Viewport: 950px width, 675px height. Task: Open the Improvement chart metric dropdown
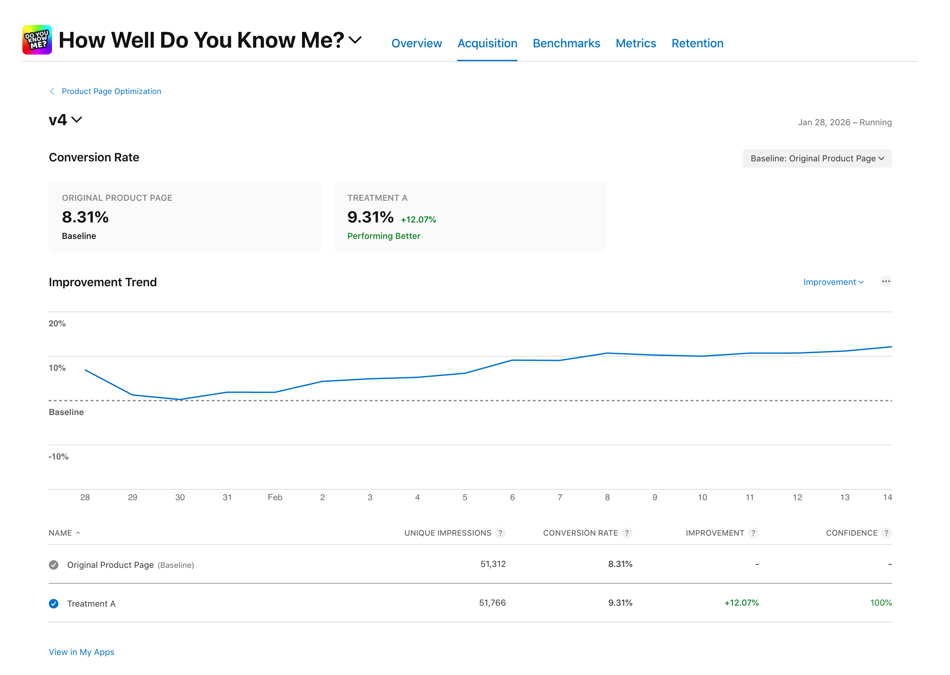pyautogui.click(x=833, y=282)
